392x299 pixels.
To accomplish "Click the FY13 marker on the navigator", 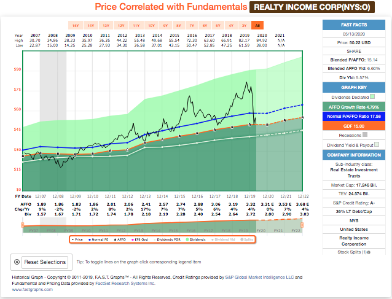I will pos(138,231).
